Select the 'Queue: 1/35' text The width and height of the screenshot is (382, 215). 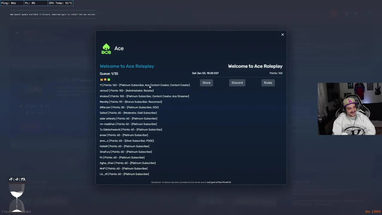109,74
